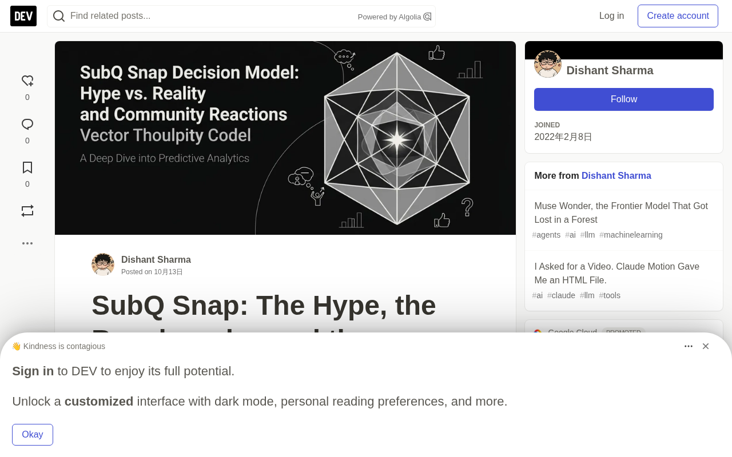Open the post's more options ellipsis
Viewport: 732px width, 457px height.
point(27,243)
